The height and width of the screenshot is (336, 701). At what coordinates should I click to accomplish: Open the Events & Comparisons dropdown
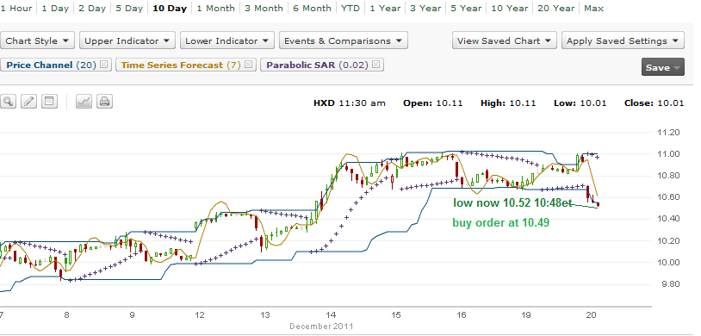344,40
